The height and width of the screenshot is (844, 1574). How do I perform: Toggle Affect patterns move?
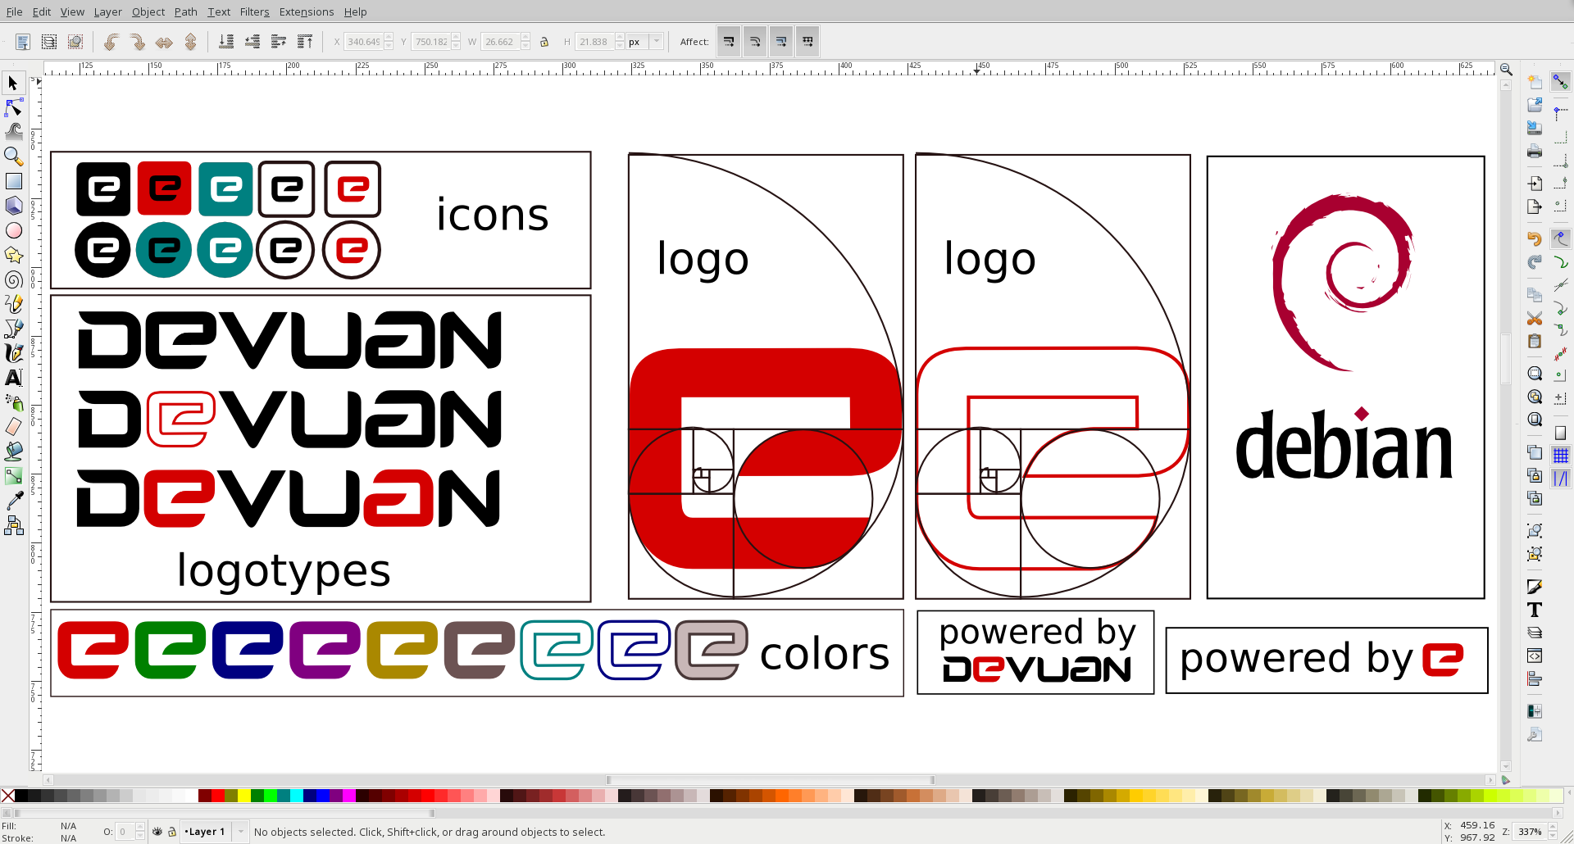(x=807, y=42)
